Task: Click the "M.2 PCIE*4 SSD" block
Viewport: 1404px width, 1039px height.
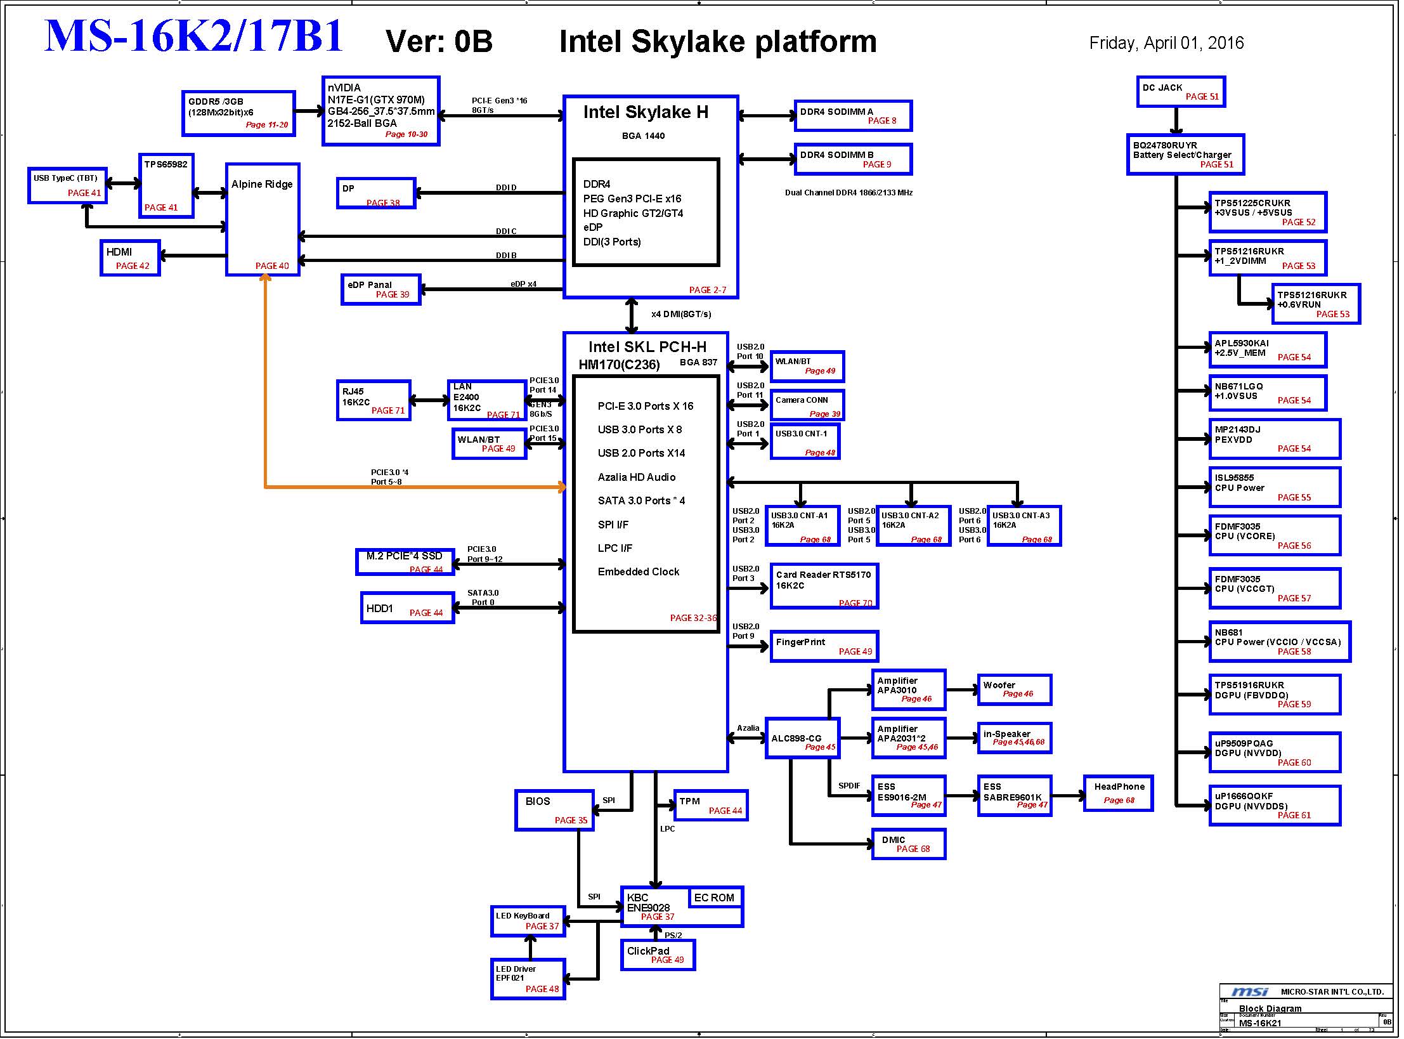Action: [x=405, y=562]
